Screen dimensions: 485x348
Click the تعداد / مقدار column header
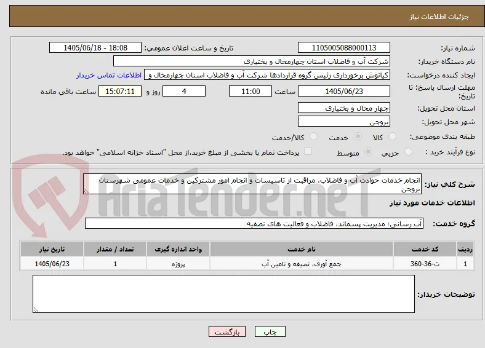click(114, 249)
